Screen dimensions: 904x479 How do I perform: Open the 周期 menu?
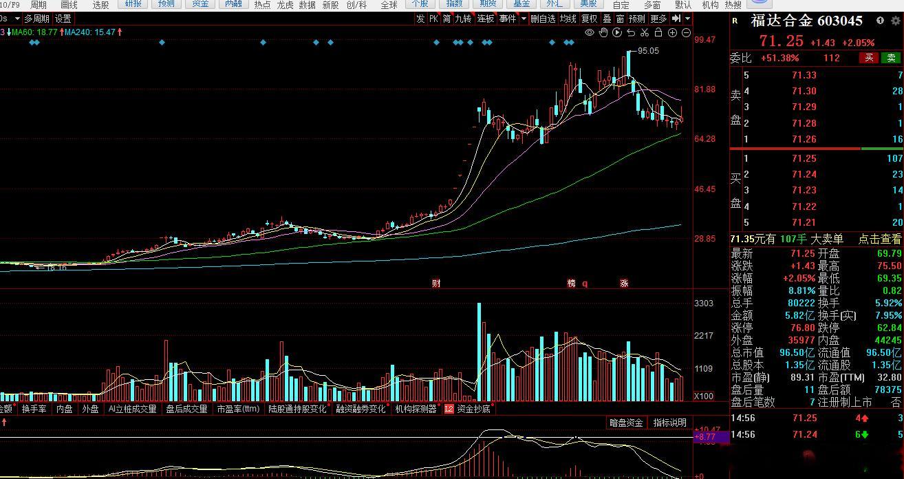pos(39,5)
